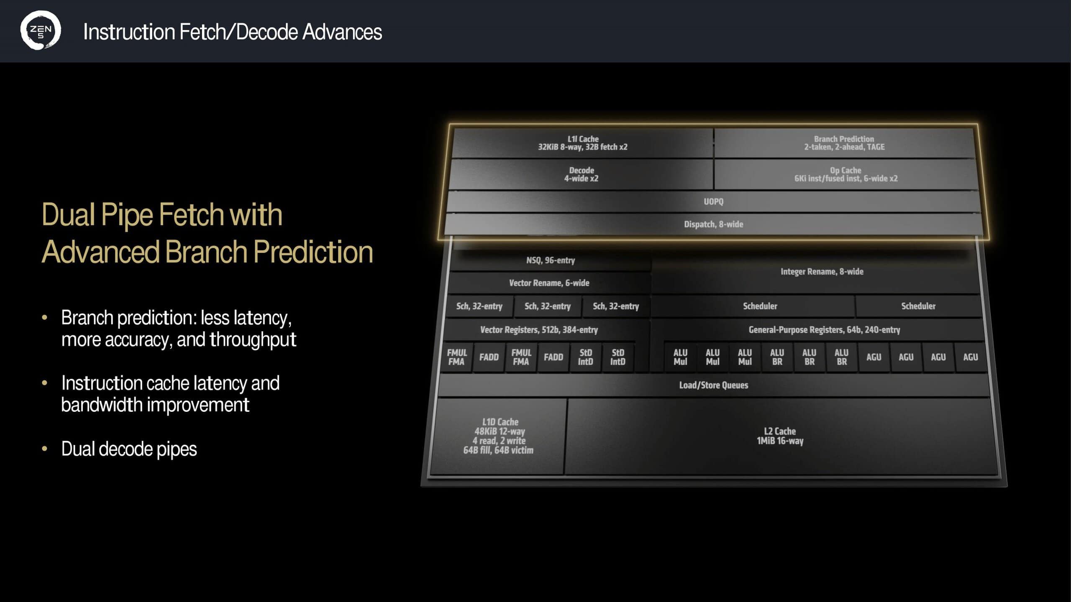Select the Op Cache block

[846, 174]
